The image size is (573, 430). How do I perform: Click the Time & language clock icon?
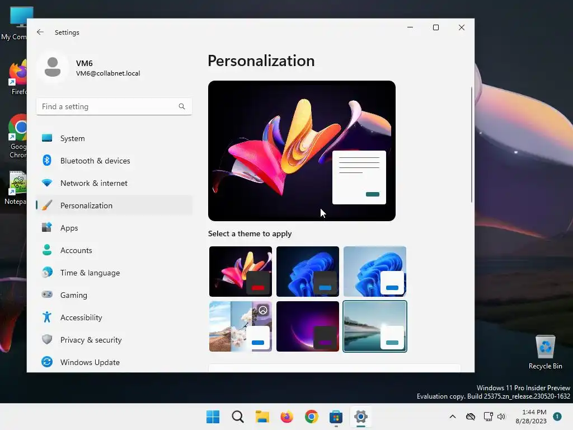[x=47, y=273]
